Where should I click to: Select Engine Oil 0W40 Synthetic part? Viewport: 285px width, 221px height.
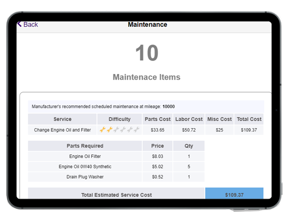click(85, 166)
